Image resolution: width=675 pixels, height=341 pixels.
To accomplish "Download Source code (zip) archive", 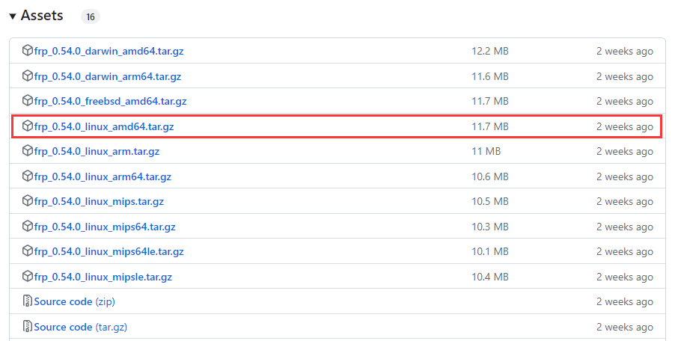I will 63,301.
